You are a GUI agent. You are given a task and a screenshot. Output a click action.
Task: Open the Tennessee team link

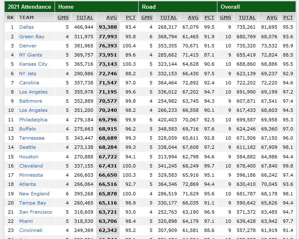click(32, 138)
